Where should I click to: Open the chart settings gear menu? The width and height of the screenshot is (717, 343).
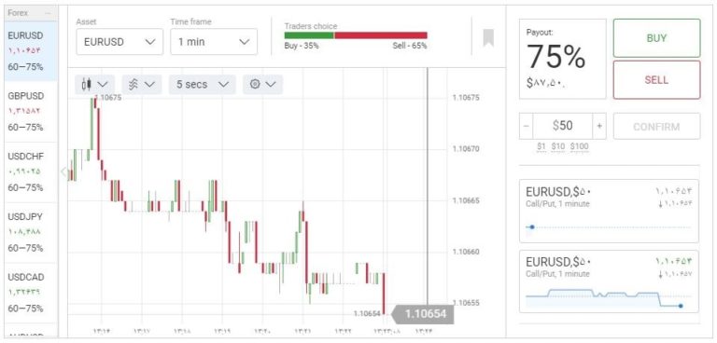(x=263, y=85)
